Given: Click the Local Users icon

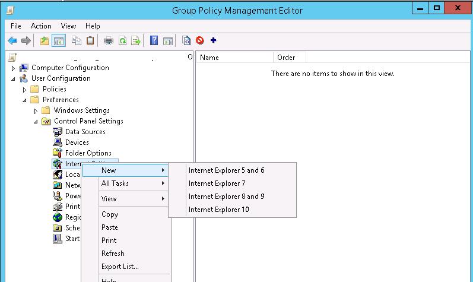Looking at the screenshot, I should (x=58, y=175).
